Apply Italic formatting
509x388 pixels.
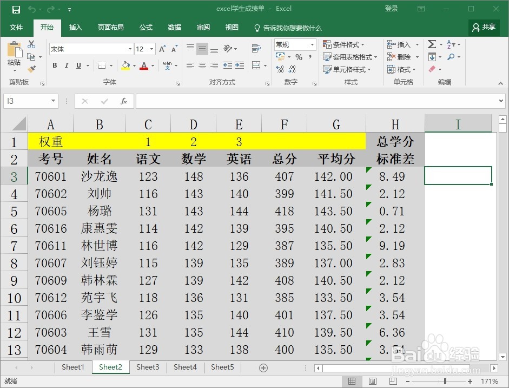[65, 65]
